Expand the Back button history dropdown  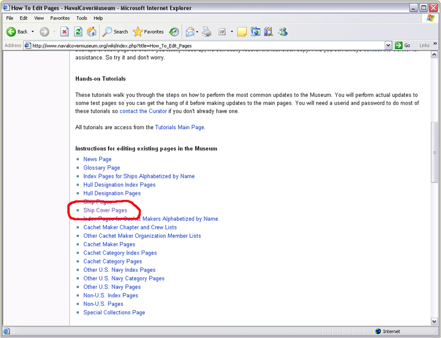click(33, 32)
